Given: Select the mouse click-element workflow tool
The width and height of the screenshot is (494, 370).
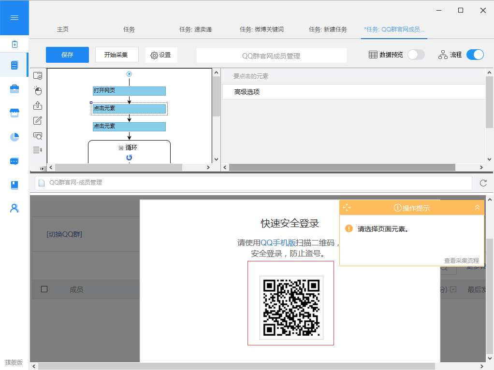Looking at the screenshot, I should 38,91.
